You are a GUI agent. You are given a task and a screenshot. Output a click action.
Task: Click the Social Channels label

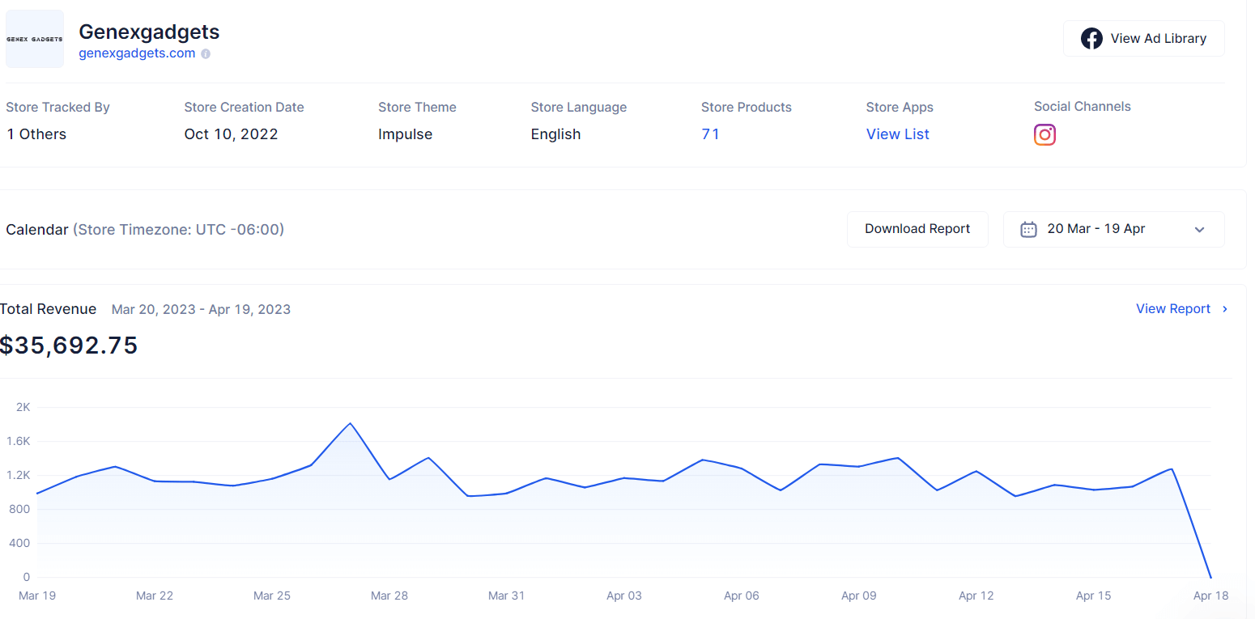click(x=1083, y=107)
